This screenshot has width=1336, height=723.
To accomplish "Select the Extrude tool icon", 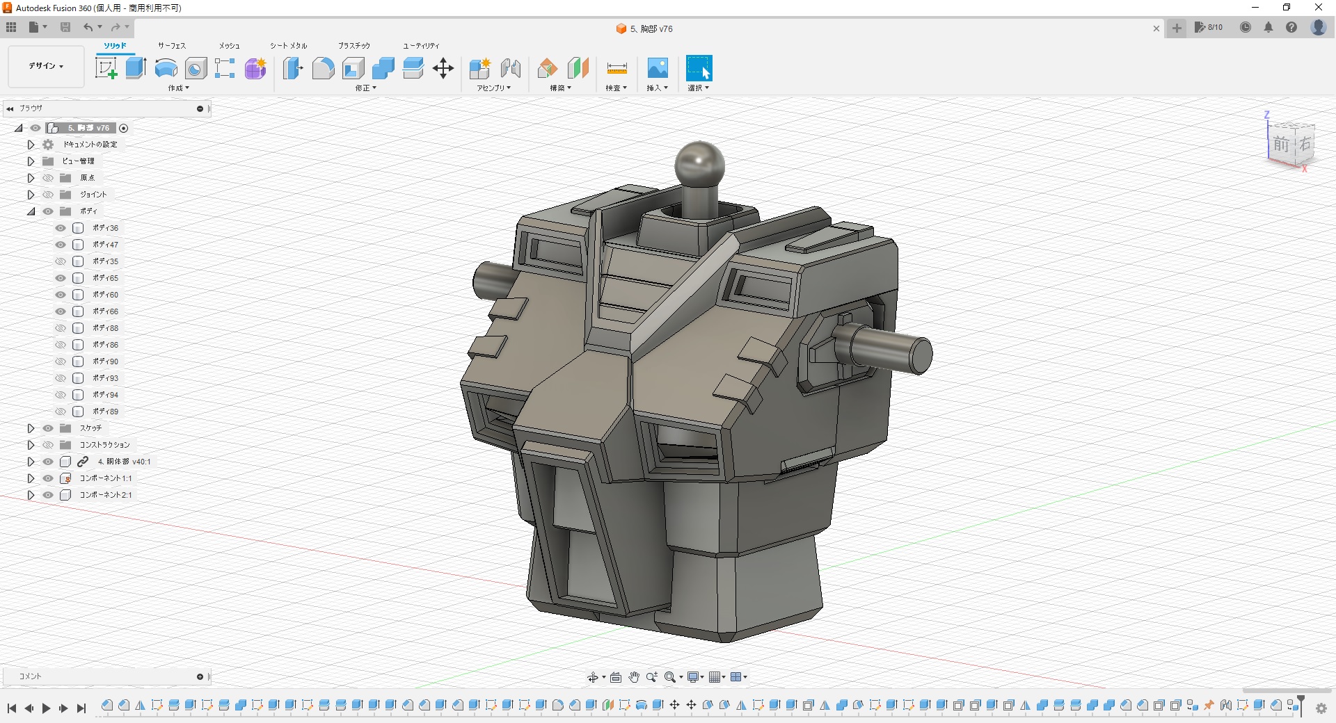I will [x=136, y=68].
